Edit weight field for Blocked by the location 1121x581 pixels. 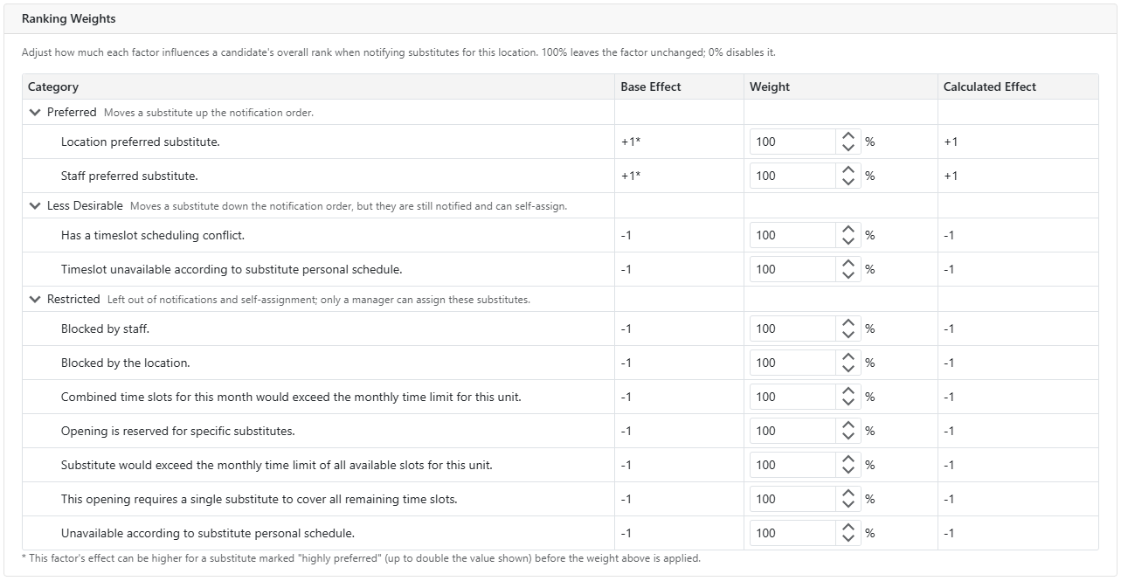[x=792, y=363]
